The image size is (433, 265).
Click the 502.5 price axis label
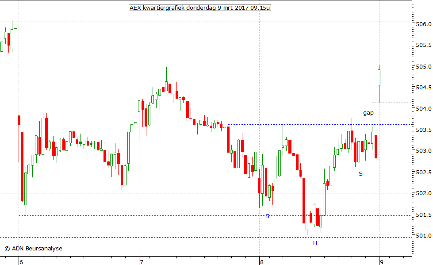[x=423, y=173]
